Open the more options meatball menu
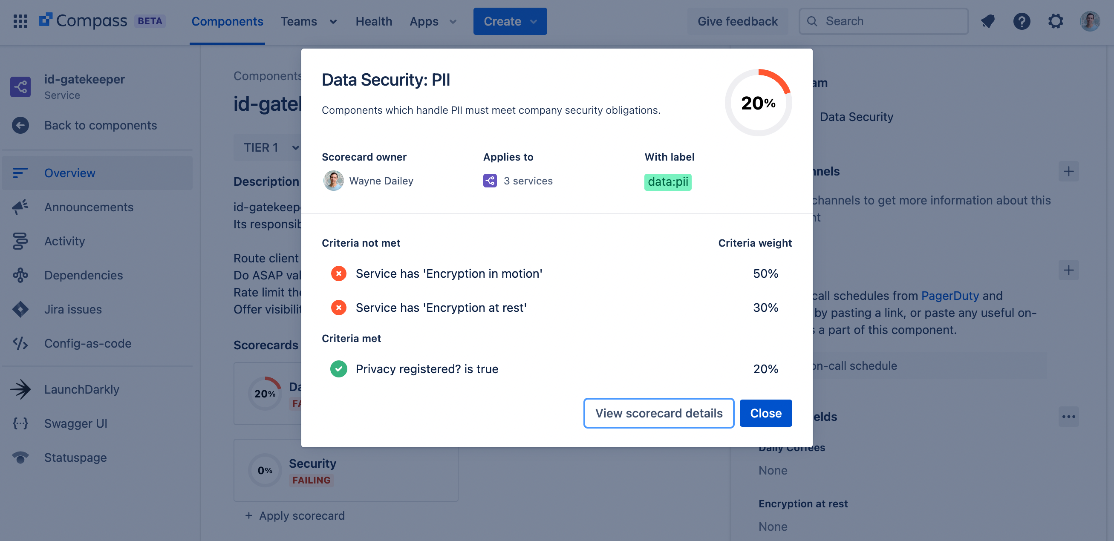The height and width of the screenshot is (541, 1114). [1068, 416]
